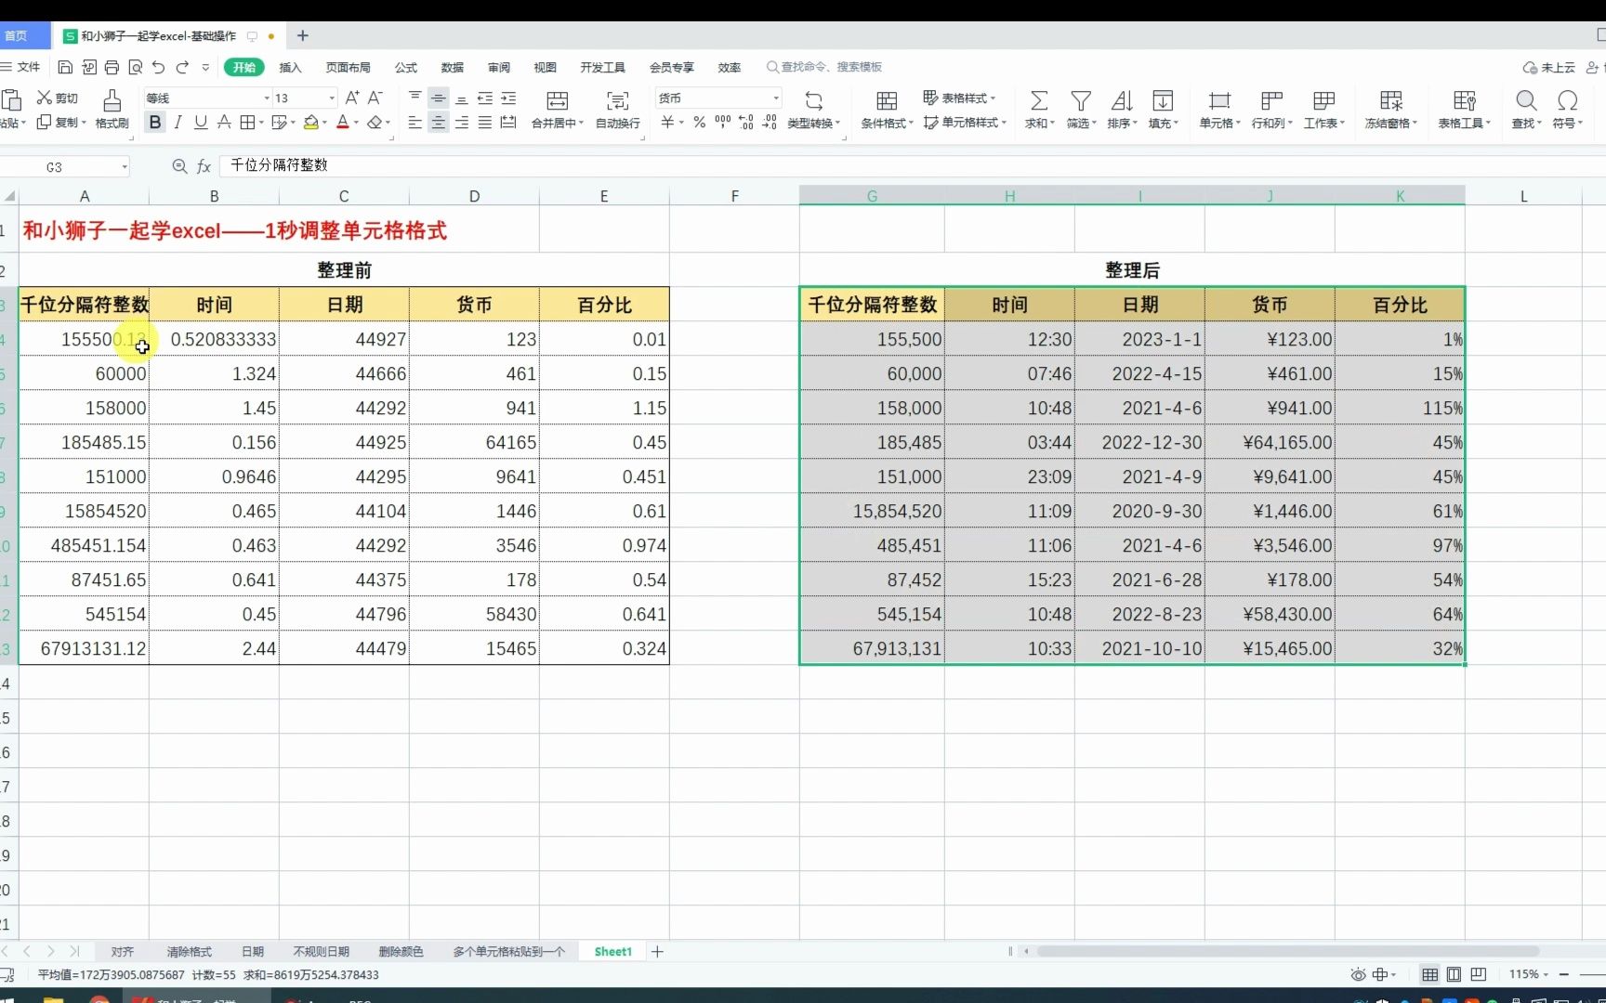1606x1003 pixels.
Task: Switch to the 清除格式 sheet tab
Action: pos(189,952)
